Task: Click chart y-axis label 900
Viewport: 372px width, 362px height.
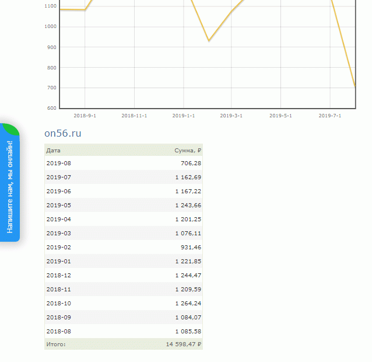Action: pyautogui.click(x=52, y=47)
